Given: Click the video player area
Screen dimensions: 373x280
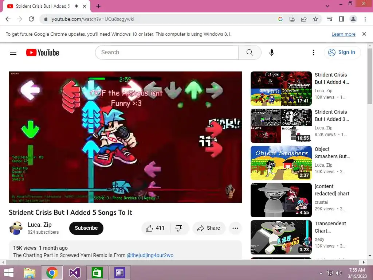Looking at the screenshot, I should coord(125,137).
